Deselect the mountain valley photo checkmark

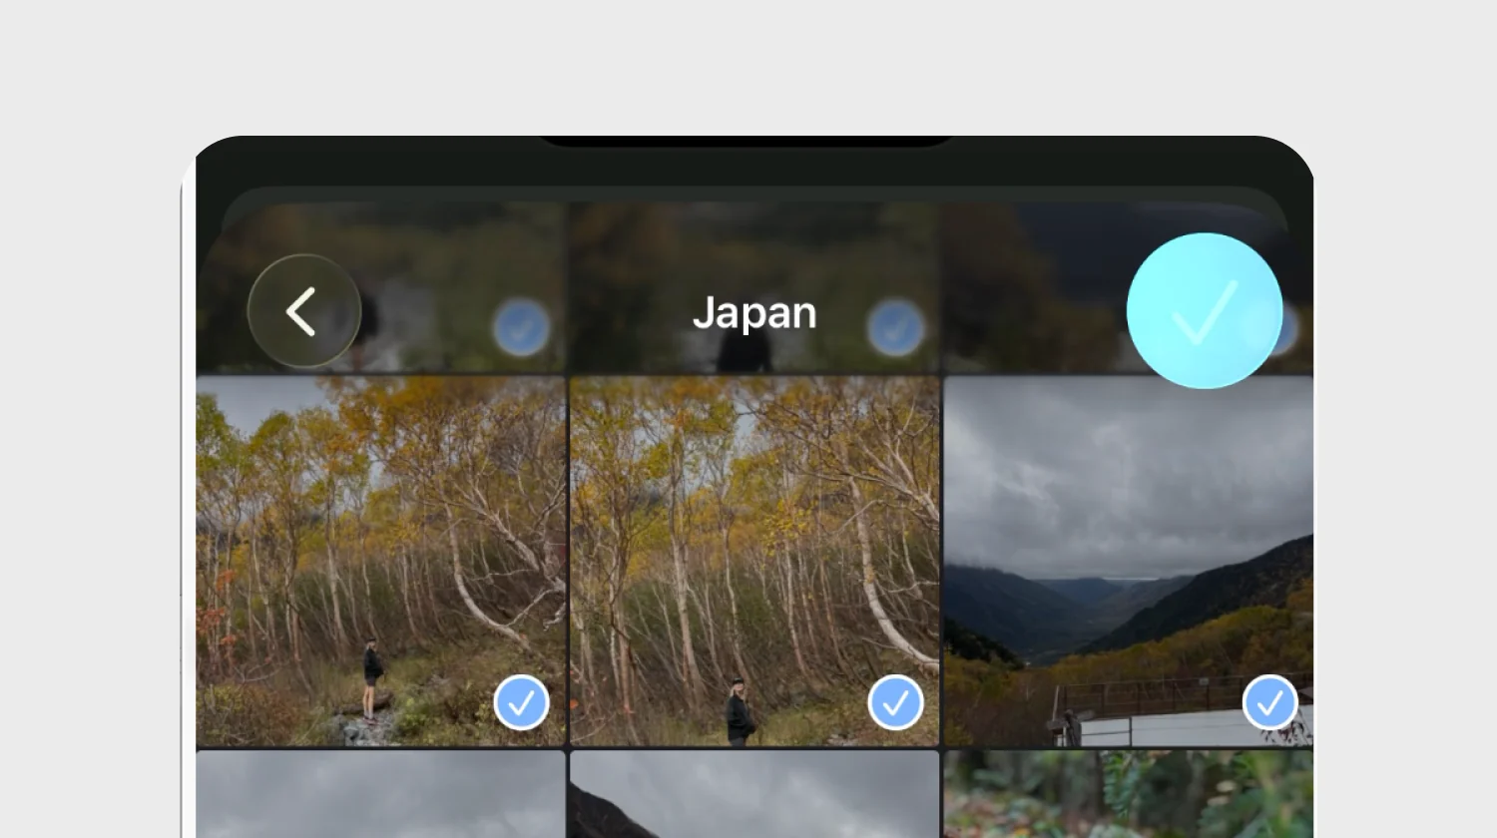[x=1269, y=703]
